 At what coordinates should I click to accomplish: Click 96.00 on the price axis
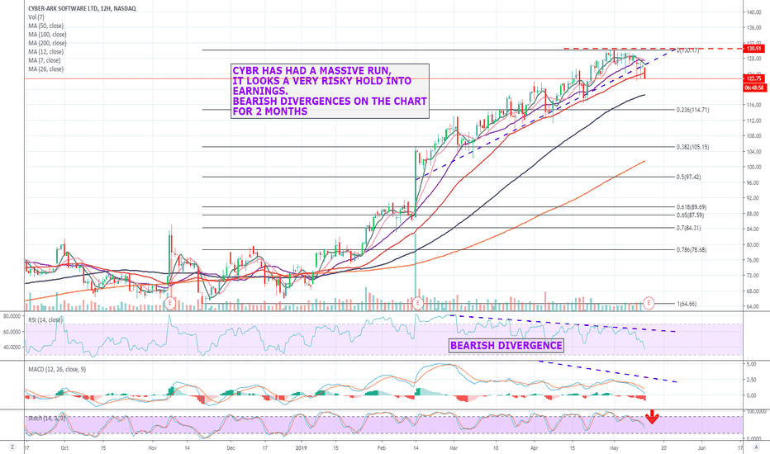tap(753, 182)
